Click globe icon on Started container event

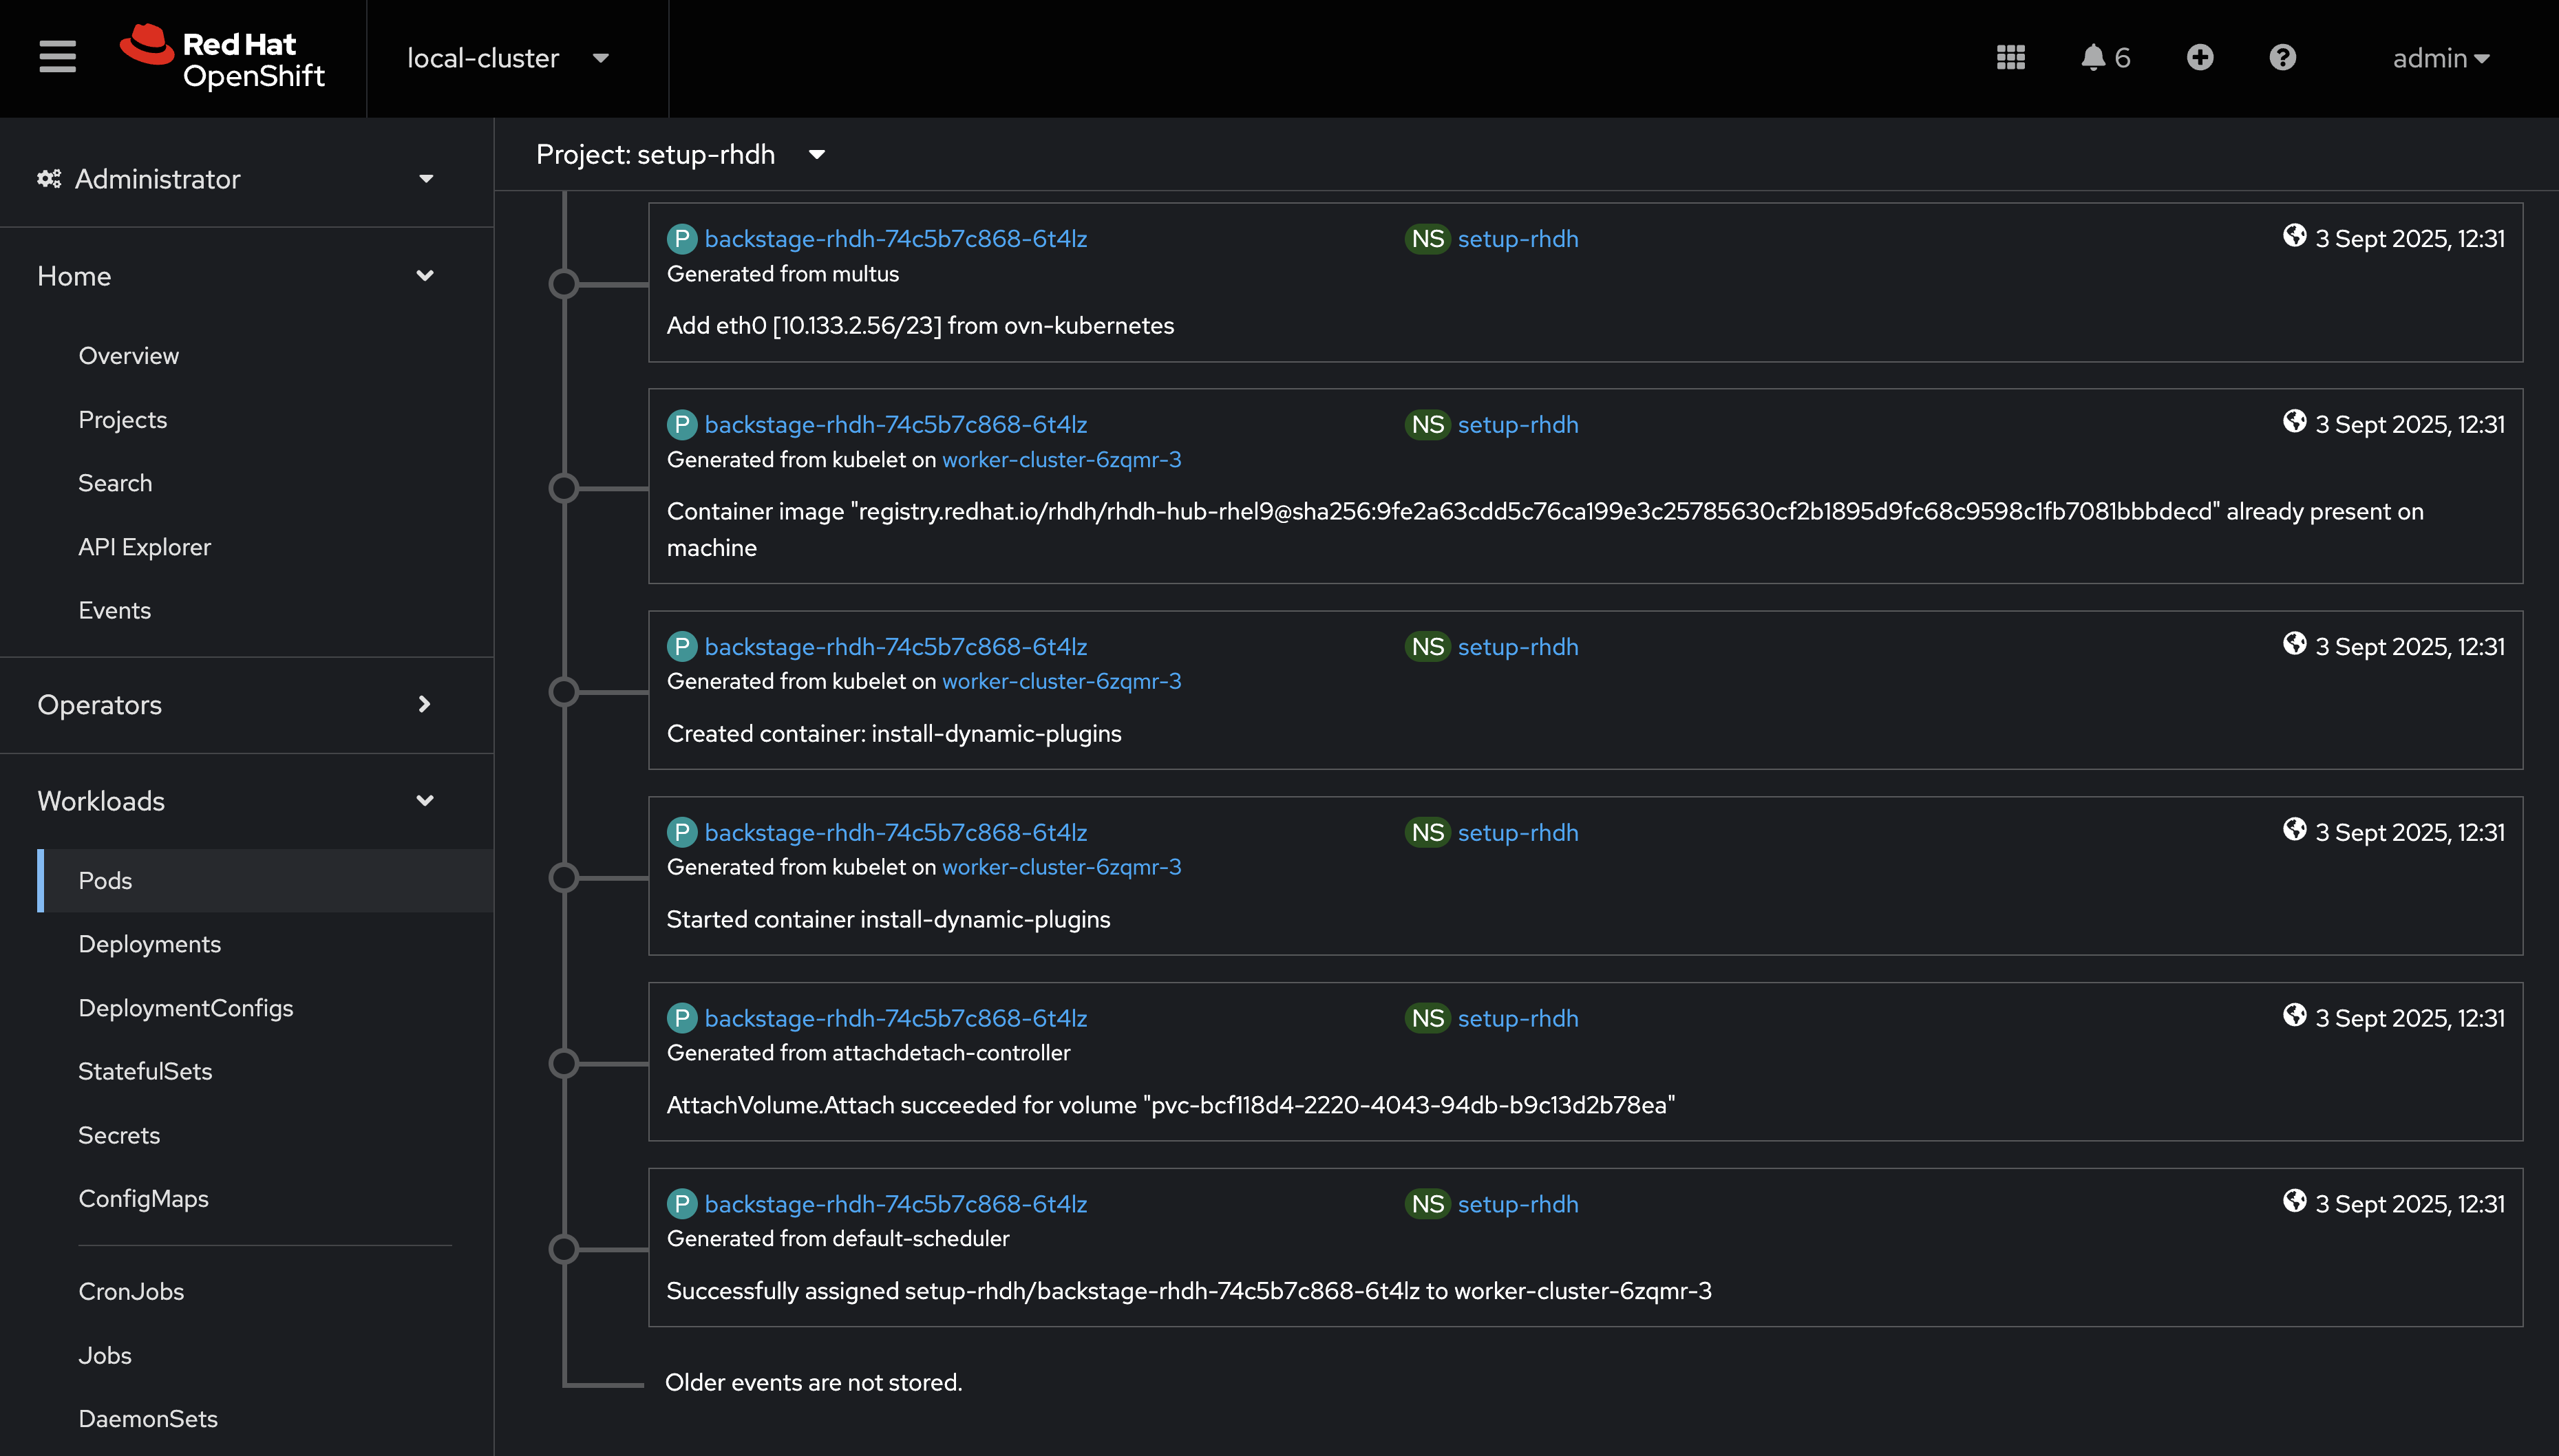coord(2294,830)
